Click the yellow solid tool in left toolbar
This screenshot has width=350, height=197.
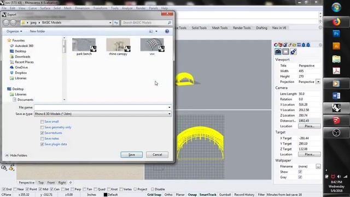(11, 167)
